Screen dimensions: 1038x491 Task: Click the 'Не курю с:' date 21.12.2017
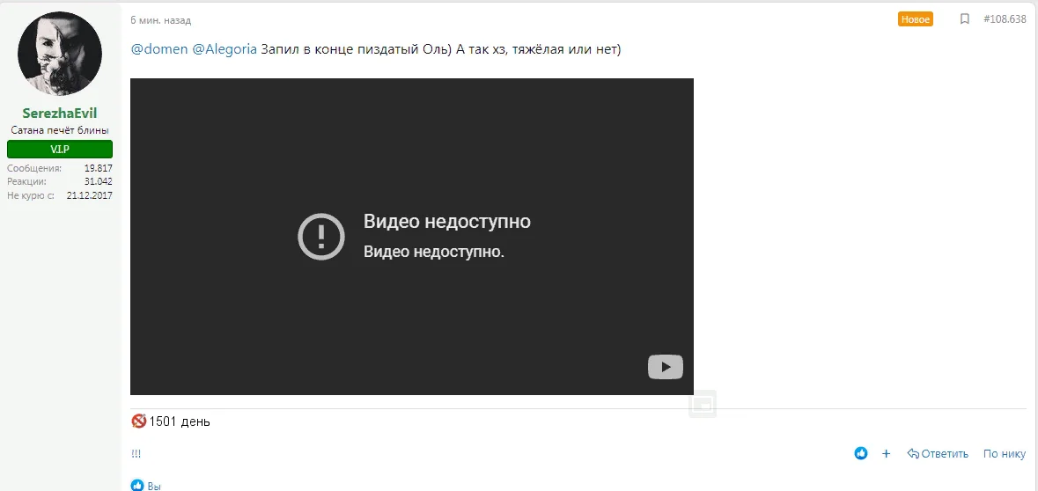point(90,195)
